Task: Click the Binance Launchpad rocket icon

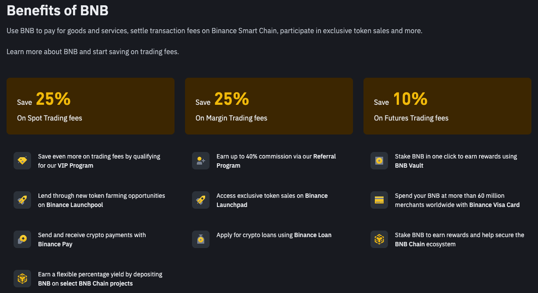Action: point(201,200)
